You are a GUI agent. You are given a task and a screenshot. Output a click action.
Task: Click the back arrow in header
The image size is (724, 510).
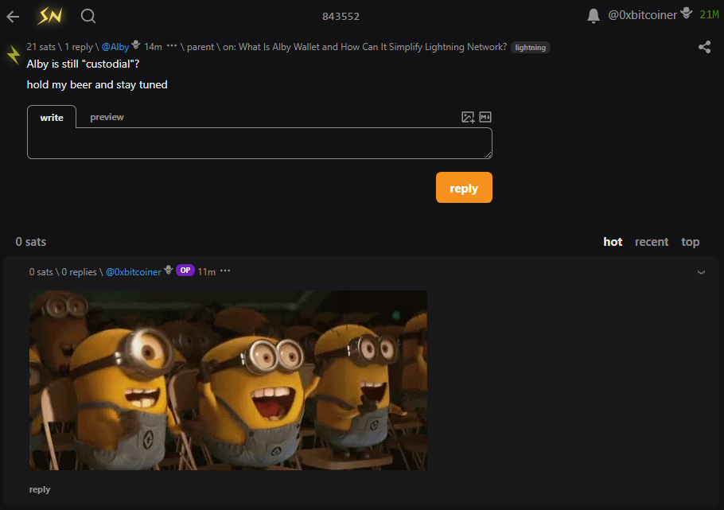(x=13, y=16)
